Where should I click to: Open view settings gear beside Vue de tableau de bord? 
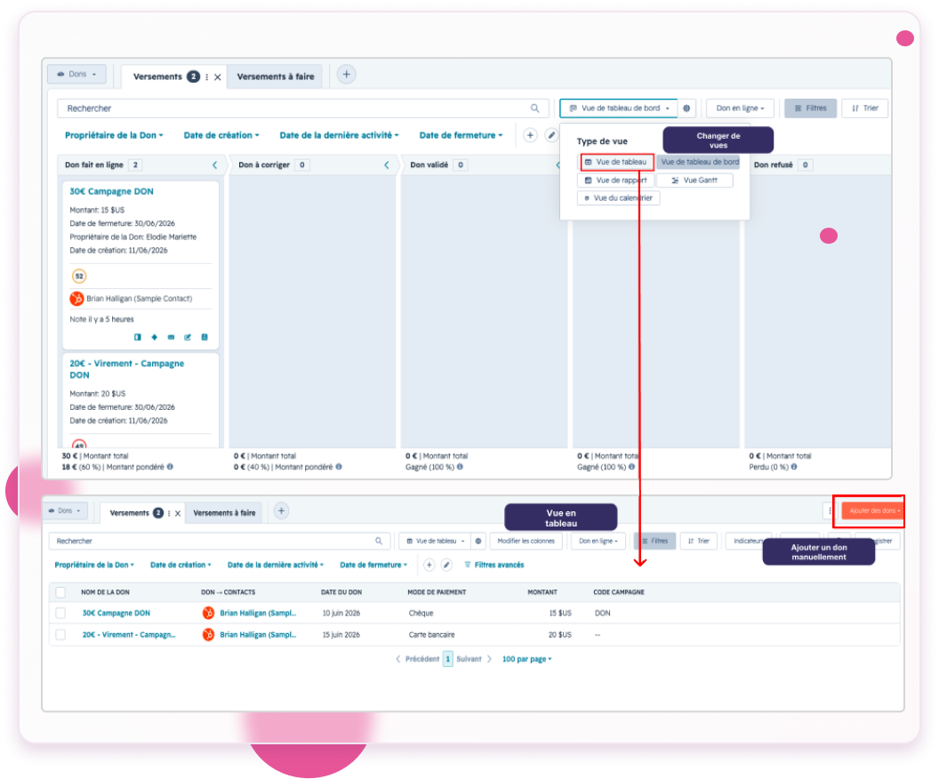[x=686, y=108]
